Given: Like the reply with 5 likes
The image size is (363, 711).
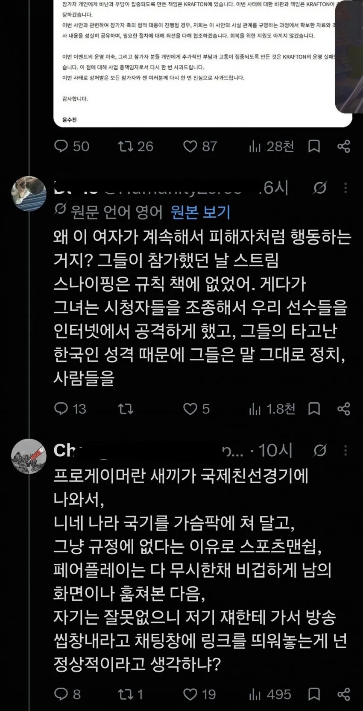Looking at the screenshot, I should [196, 409].
